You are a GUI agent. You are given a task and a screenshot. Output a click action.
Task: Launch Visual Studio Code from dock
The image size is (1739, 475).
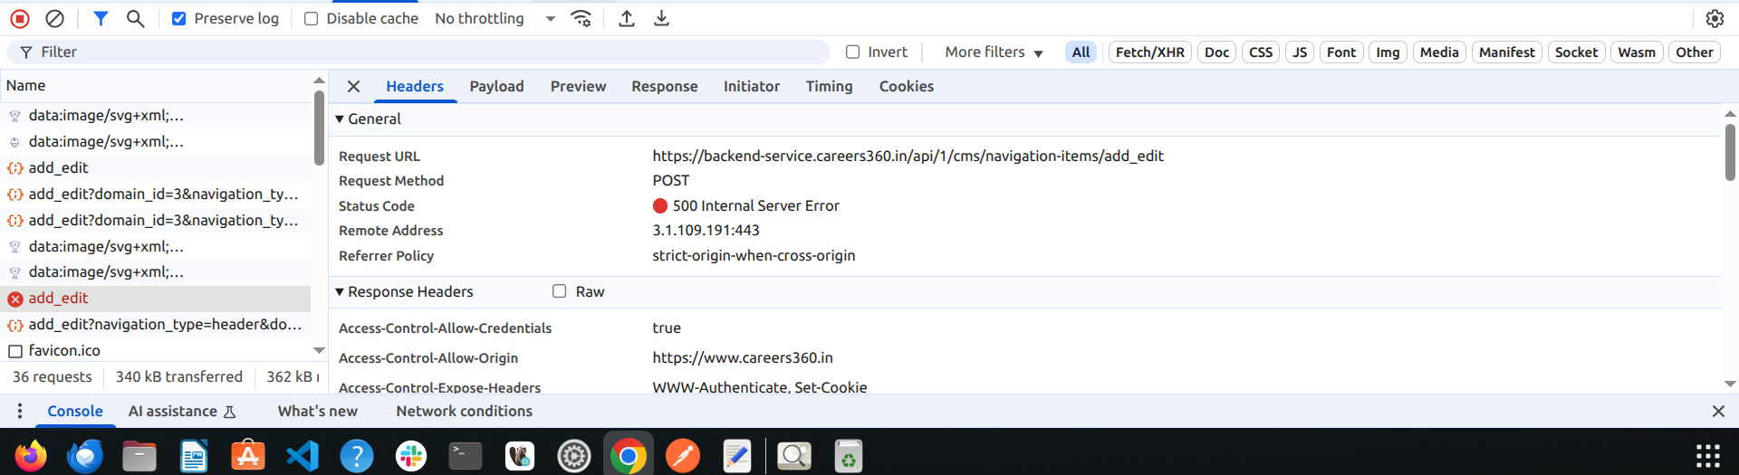pyautogui.click(x=303, y=455)
